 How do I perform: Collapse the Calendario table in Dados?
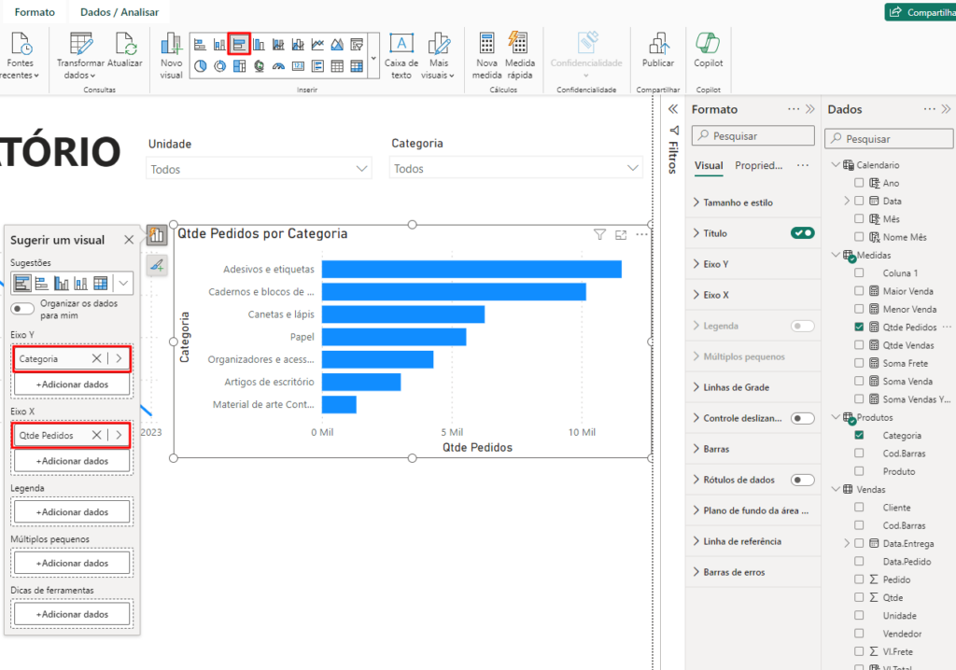(x=834, y=165)
